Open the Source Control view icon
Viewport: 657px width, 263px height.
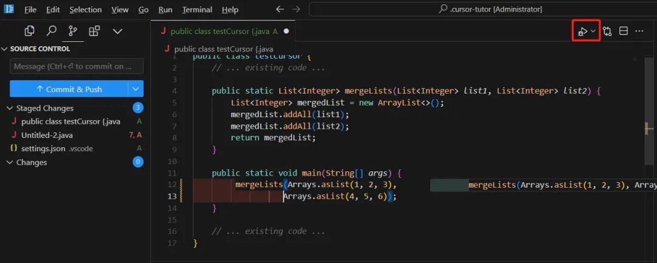[73, 31]
